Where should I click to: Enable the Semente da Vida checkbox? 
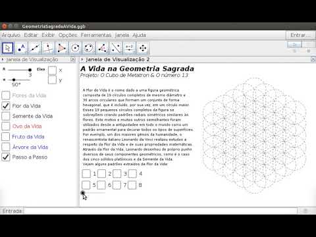click(x=6, y=116)
